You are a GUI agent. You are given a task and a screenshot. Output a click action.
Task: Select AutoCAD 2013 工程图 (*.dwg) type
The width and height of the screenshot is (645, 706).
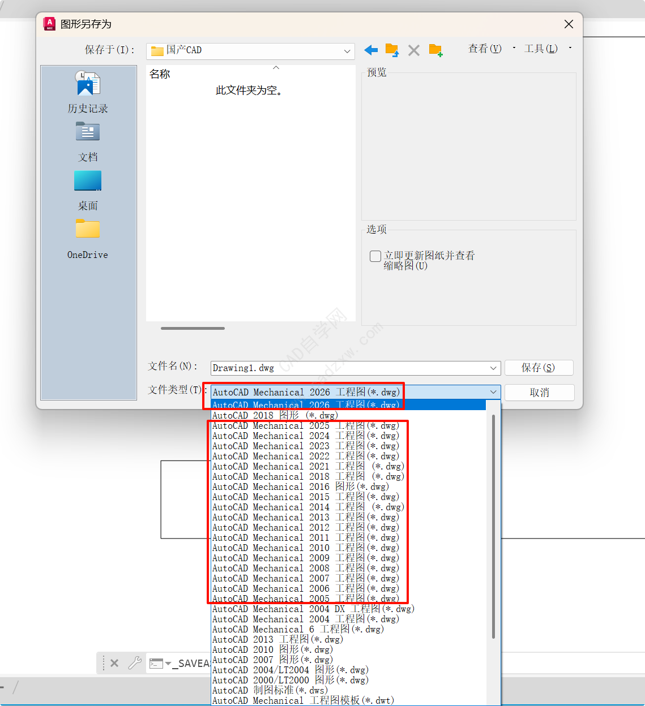[348, 639]
